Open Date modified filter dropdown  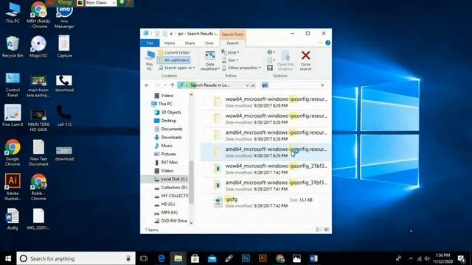(209, 60)
